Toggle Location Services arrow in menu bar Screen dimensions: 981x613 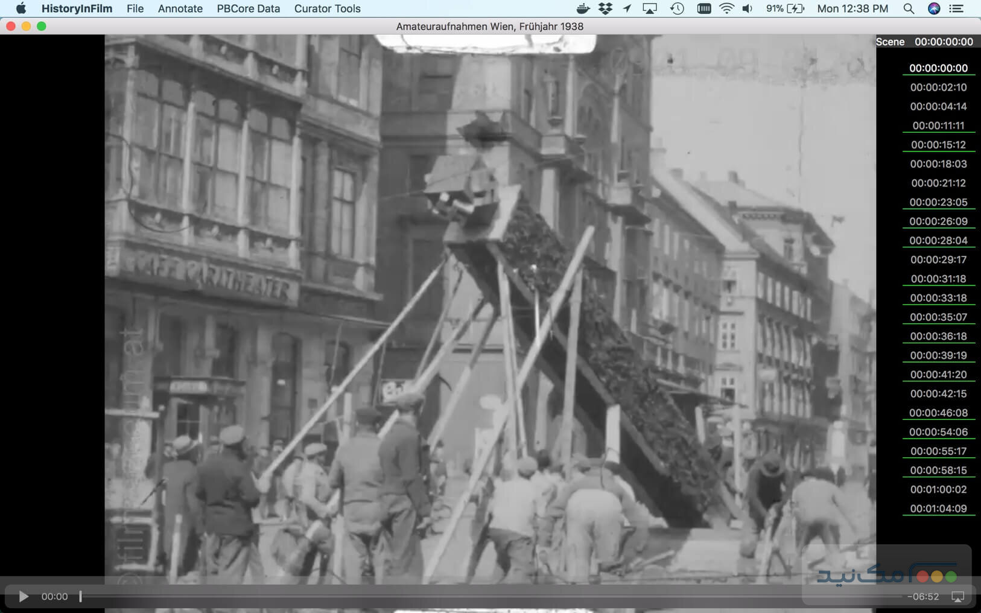point(627,8)
